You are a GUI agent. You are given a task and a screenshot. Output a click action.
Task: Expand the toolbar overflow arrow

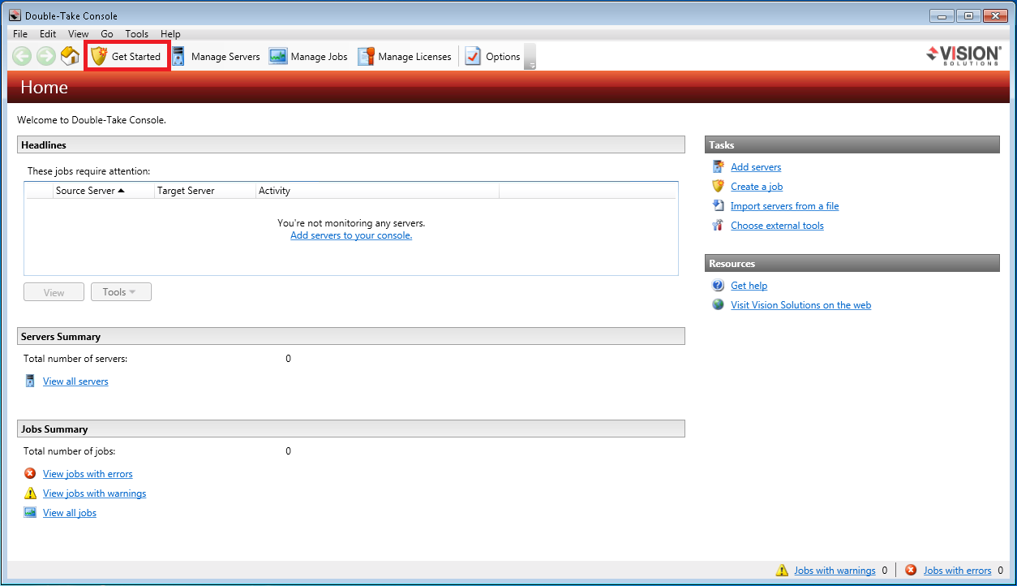[530, 65]
